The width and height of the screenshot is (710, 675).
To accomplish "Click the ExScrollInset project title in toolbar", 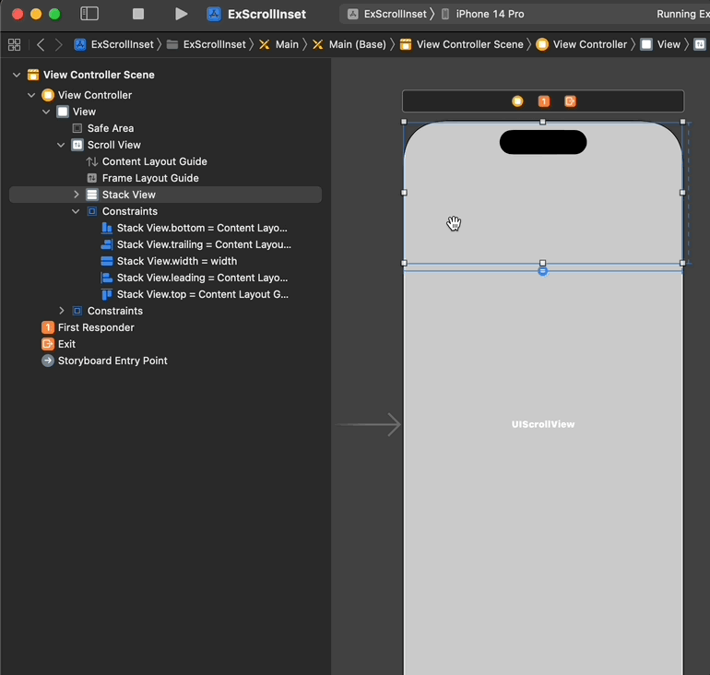I will coord(266,14).
